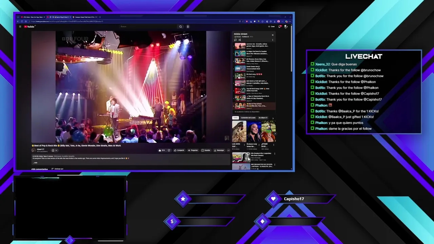Like the video with thumbs up
The image size is (434, 244).
tap(162, 150)
